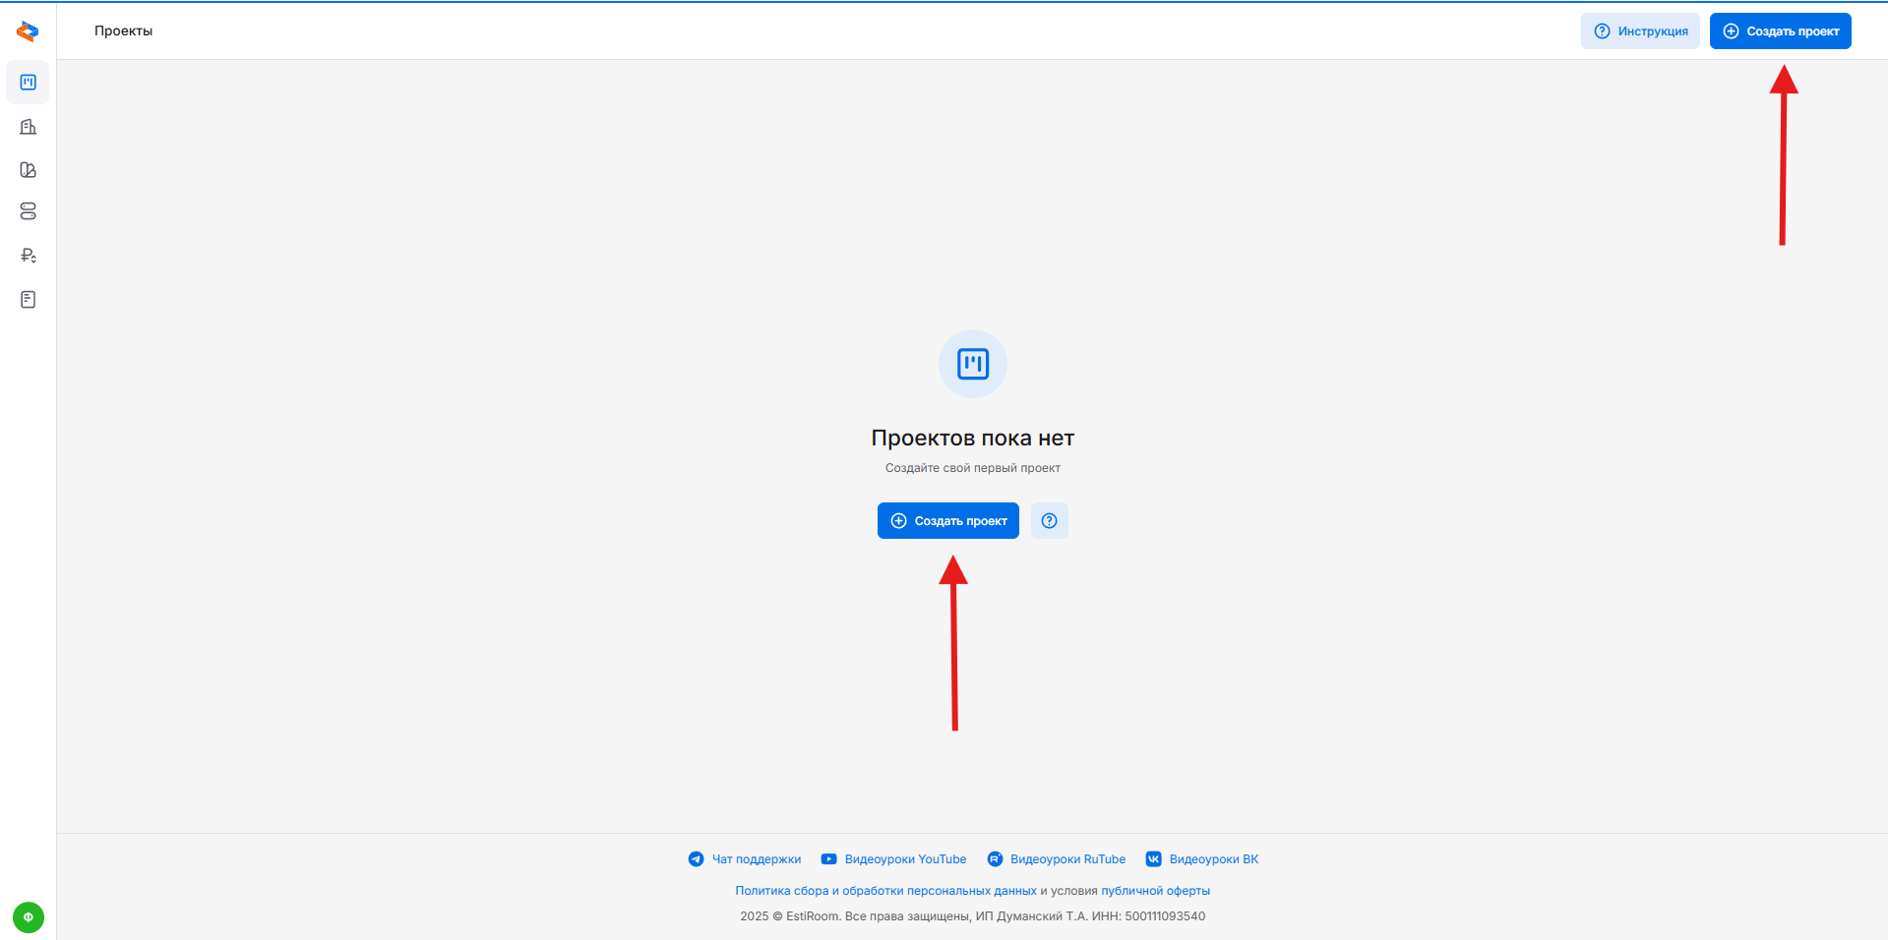
Task: Open the "Чат поддержки" link
Action: point(745,859)
